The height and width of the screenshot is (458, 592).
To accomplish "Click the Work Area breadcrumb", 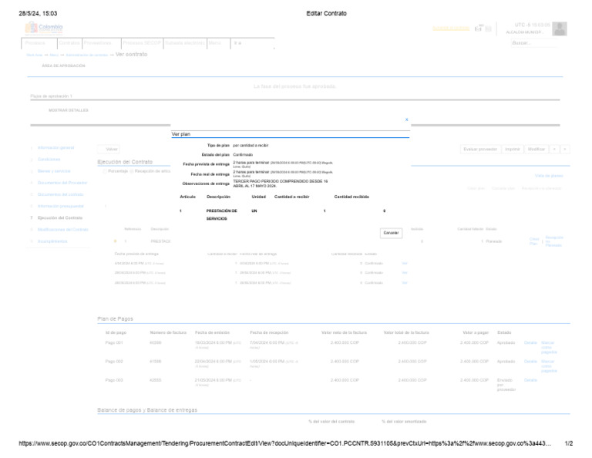I will pyautogui.click(x=34, y=55).
